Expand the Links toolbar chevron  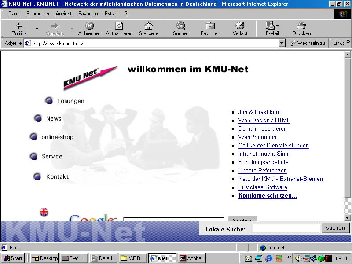[x=348, y=42]
